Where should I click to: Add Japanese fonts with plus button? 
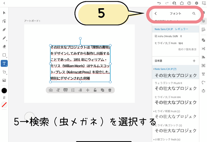point(194,61)
